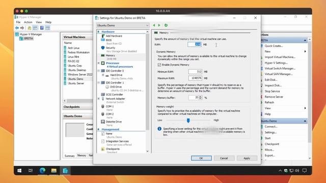The width and height of the screenshot is (326, 183).
Task: Click the Apply button
Action: click(x=247, y=158)
